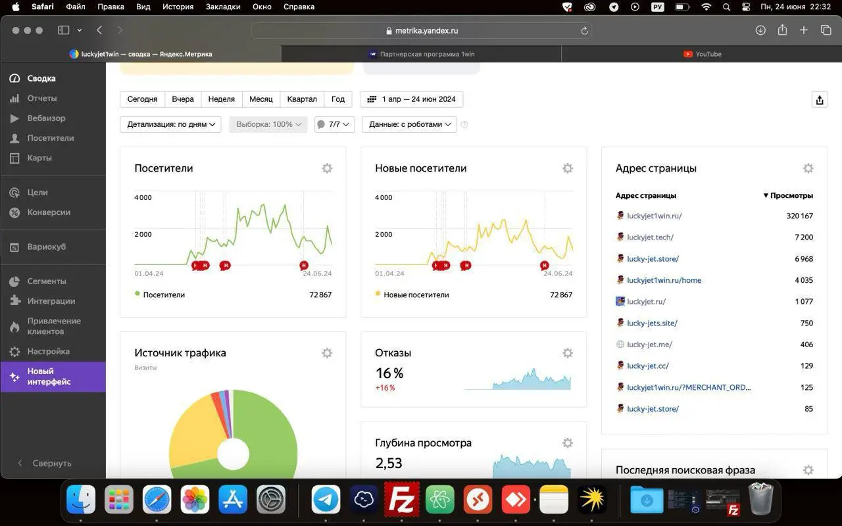Expand Детализация: по дням dropdown
The height and width of the screenshot is (526, 842).
pyautogui.click(x=171, y=124)
